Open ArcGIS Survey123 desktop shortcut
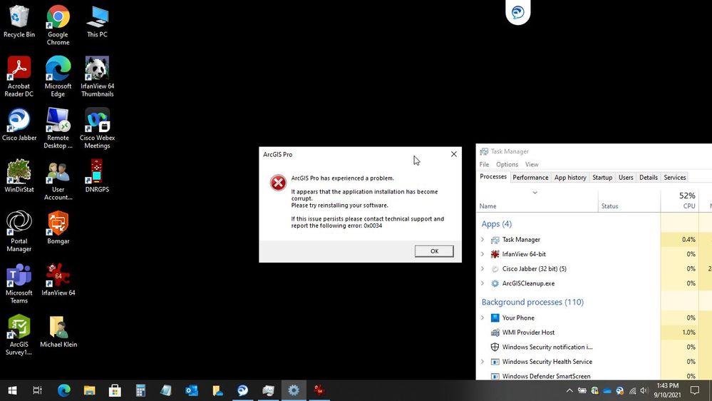 pyautogui.click(x=19, y=335)
